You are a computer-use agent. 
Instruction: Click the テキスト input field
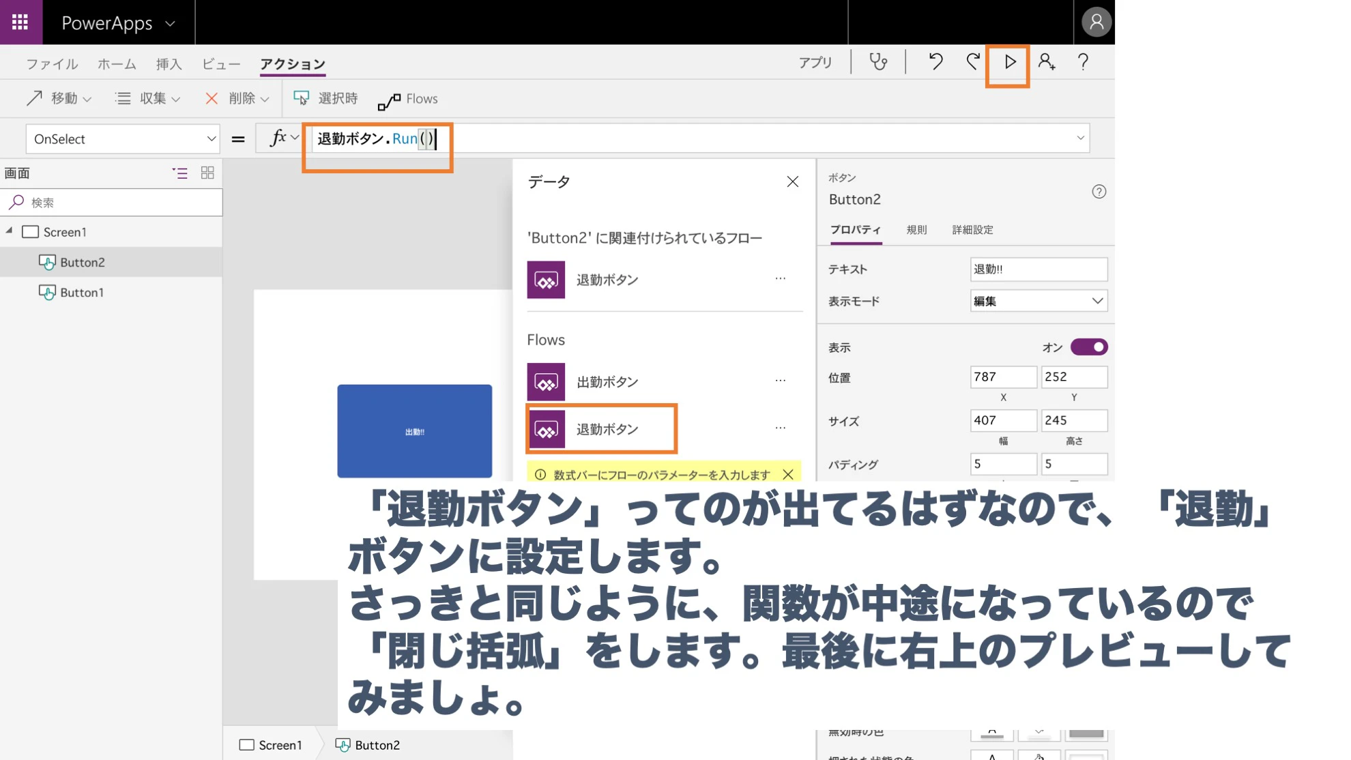click(x=1038, y=269)
